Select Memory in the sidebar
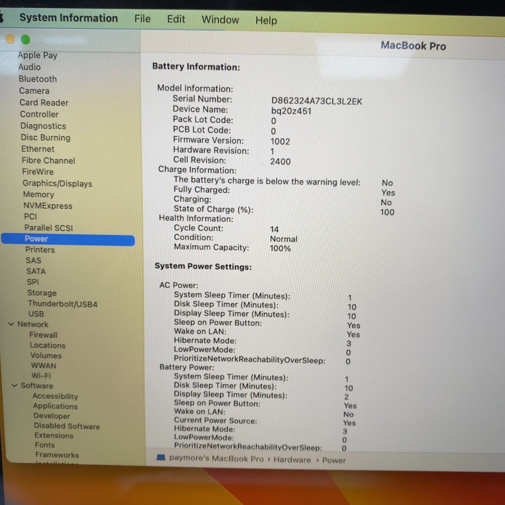This screenshot has height=505, width=505. [39, 194]
